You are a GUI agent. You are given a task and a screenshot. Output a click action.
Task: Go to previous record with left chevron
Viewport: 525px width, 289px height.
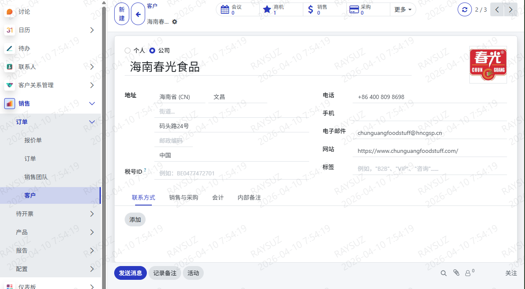[x=497, y=9]
